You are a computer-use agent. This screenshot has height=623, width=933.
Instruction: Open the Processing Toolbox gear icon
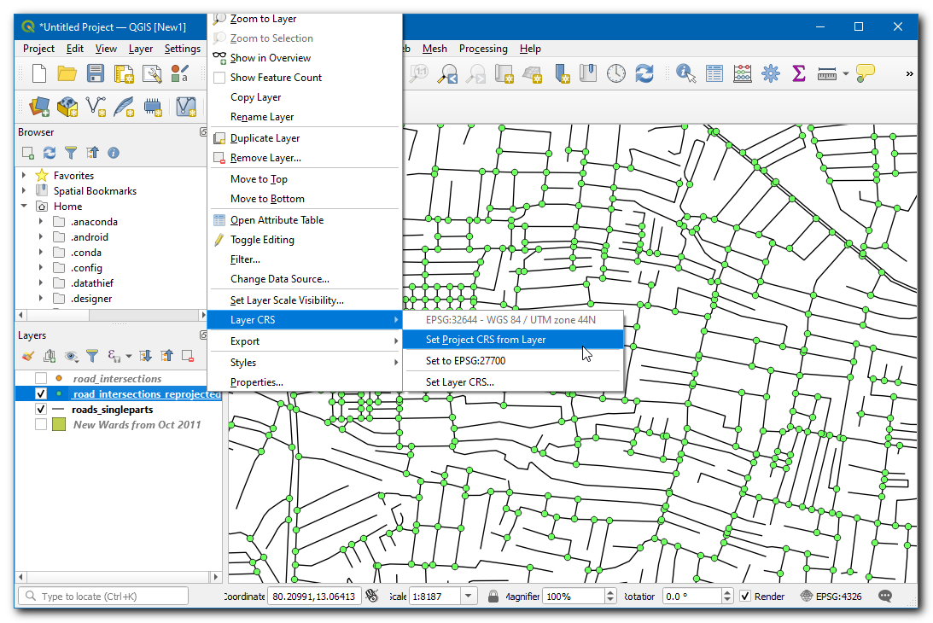coord(771,74)
